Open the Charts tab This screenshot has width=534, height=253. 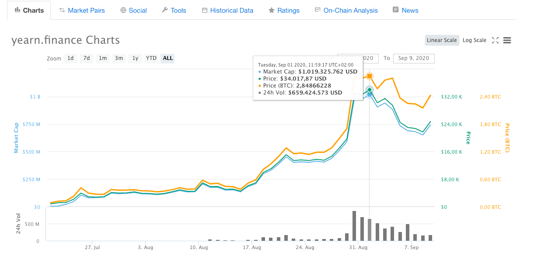pyautogui.click(x=29, y=10)
